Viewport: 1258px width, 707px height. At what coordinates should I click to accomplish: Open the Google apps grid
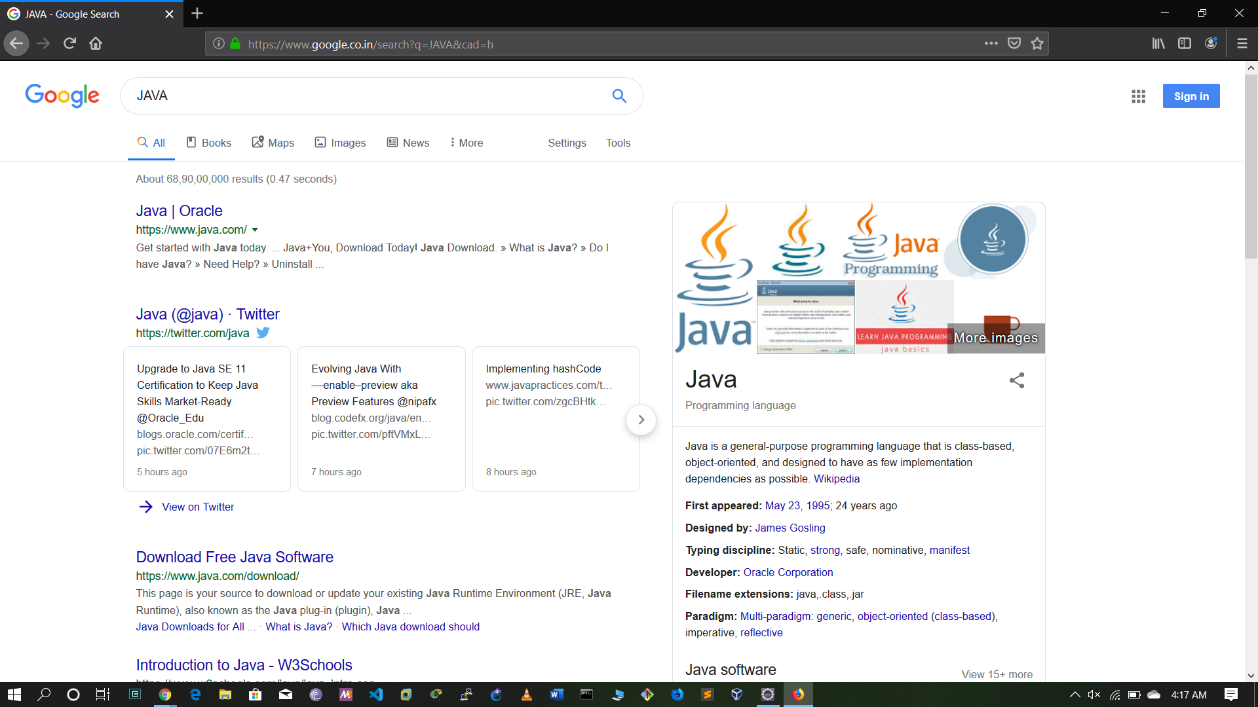click(x=1138, y=96)
